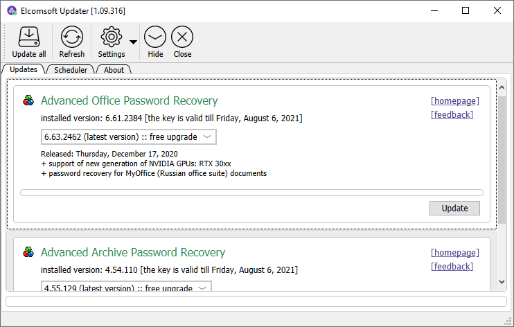Viewport: 514px width, 327px height.
Task: Click the Advanced Office Password Recovery product icon
Action: [x=28, y=100]
